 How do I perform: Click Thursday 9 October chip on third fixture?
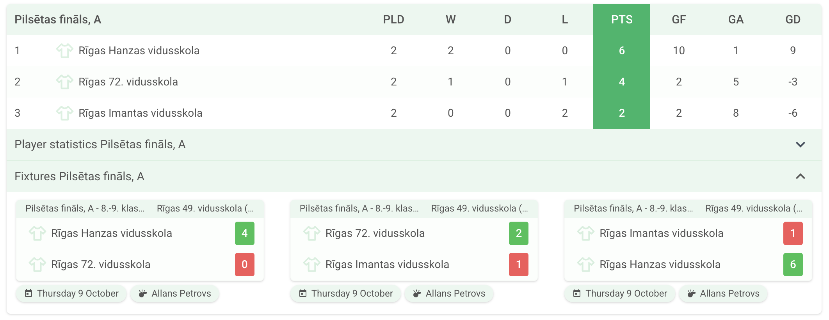[x=620, y=293]
